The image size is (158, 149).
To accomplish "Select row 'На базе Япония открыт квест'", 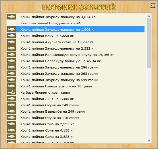I will 76,92.
